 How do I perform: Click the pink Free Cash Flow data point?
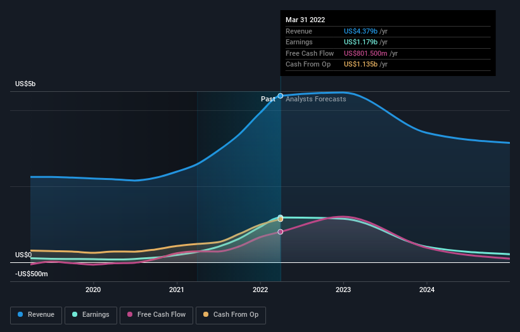tap(281, 232)
